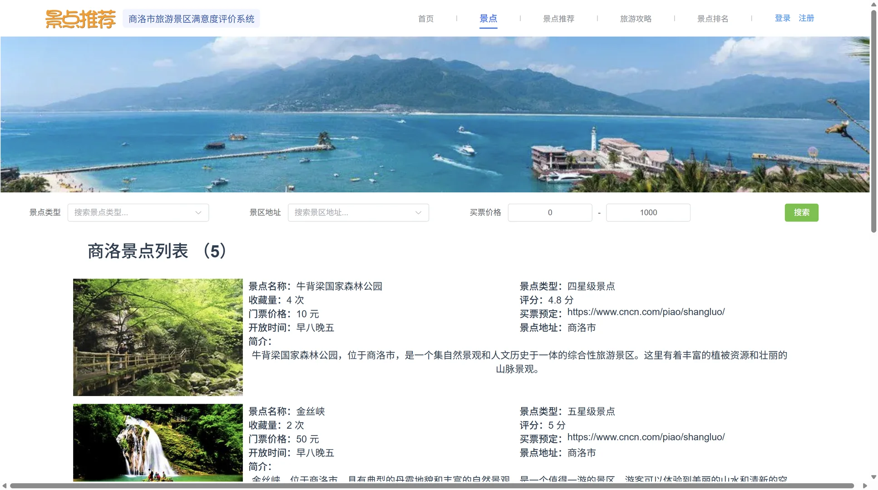The width and height of the screenshot is (878, 490).
Task: Open 牛背梁国家森林公园 ticket booking link
Action: point(646,312)
